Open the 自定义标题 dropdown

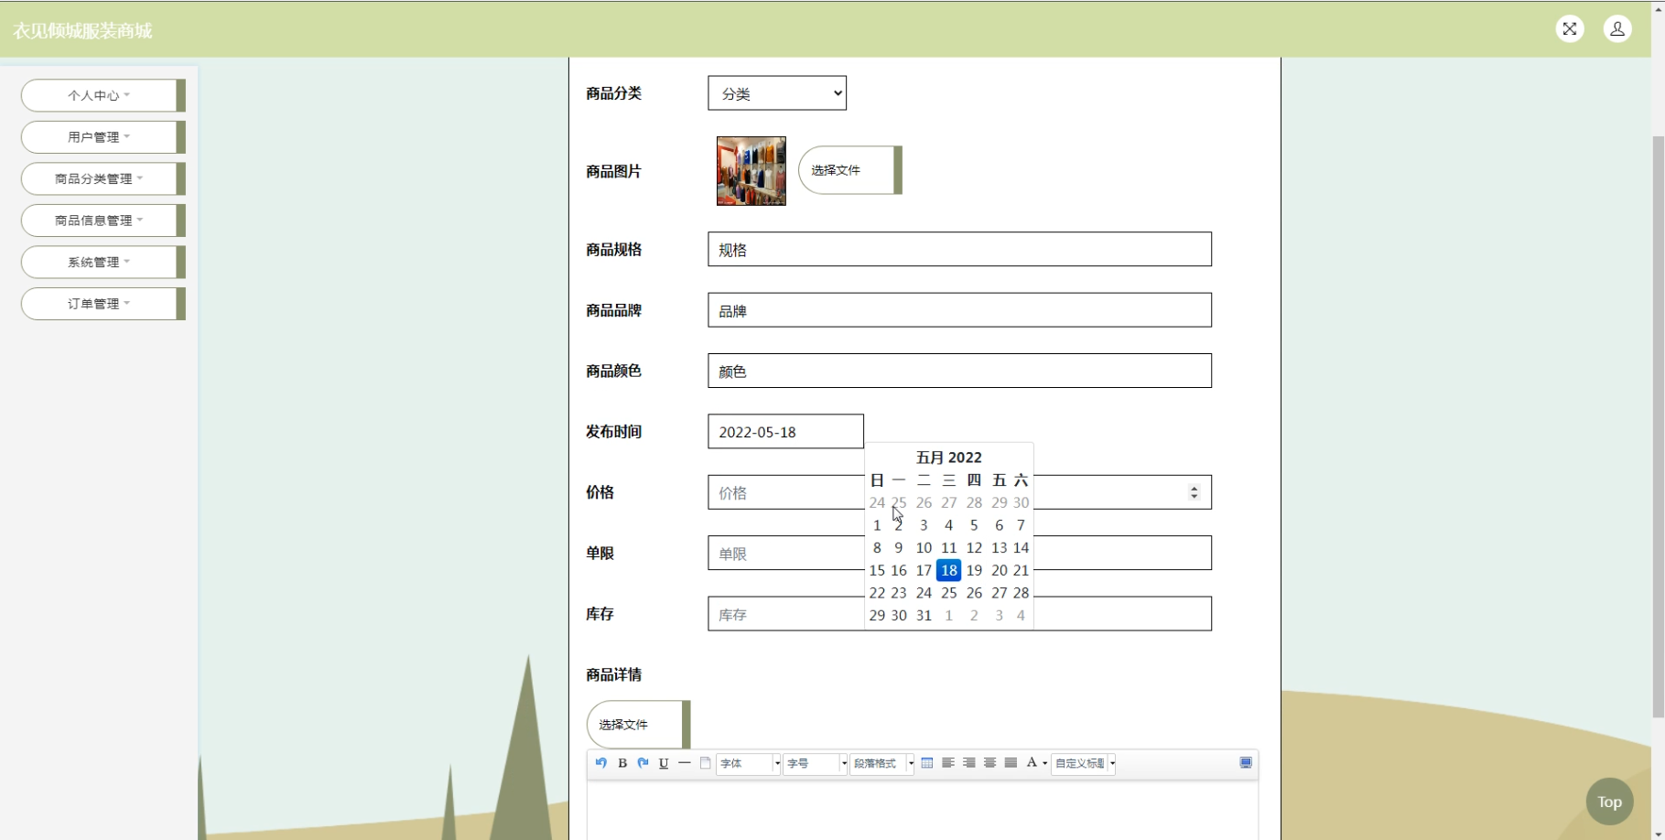pos(1084,763)
